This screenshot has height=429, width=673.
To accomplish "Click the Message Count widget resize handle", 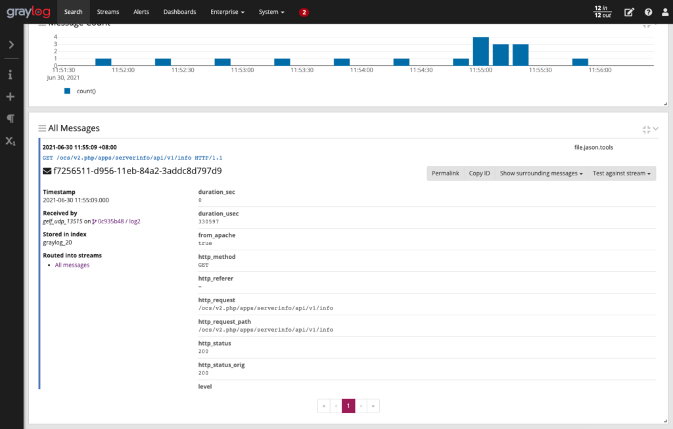I will coord(665,103).
